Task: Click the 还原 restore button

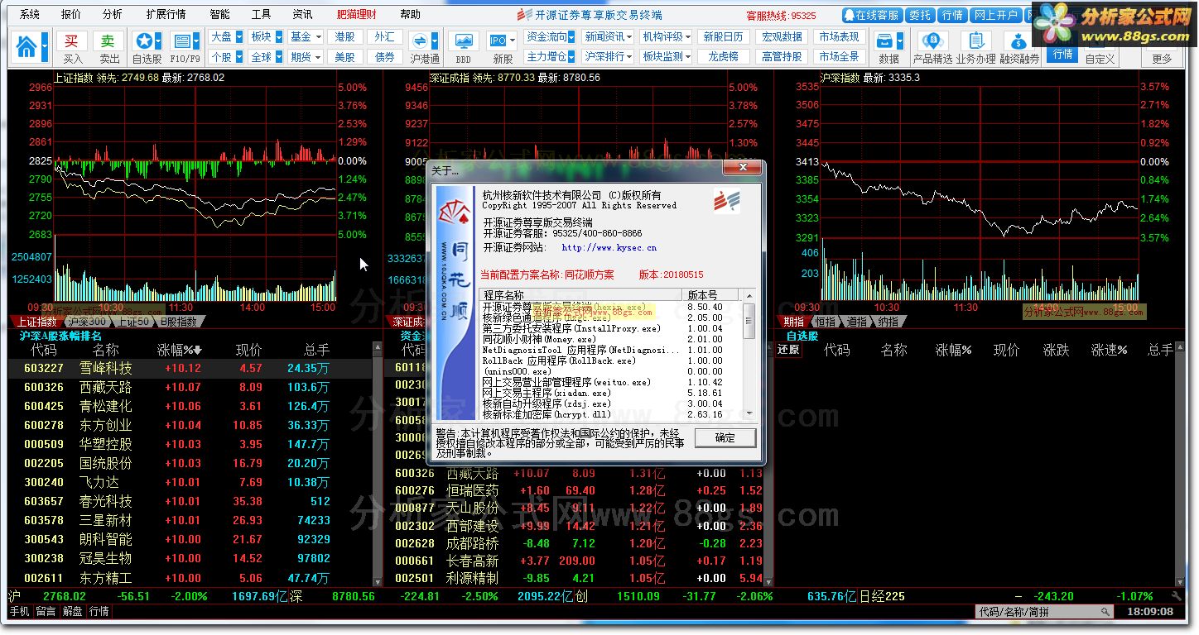Action: (789, 350)
